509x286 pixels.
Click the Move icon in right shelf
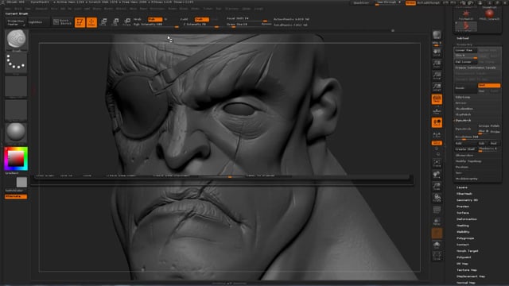pyautogui.click(x=437, y=175)
